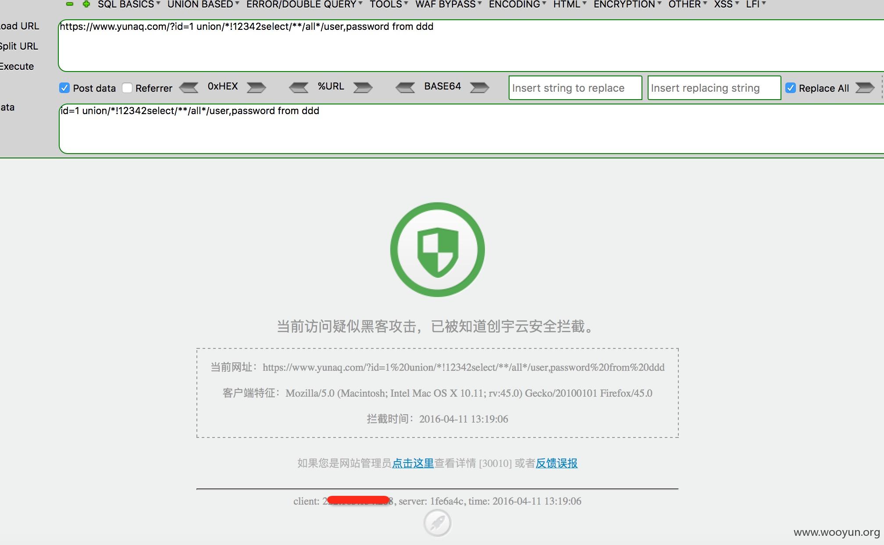Click the Mozilla/5.0 user agent text
Image resolution: width=884 pixels, height=545 pixels.
tap(469, 393)
